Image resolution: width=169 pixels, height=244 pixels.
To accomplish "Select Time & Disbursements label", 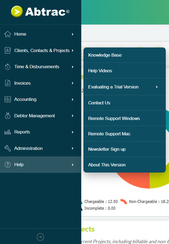I will (37, 67).
